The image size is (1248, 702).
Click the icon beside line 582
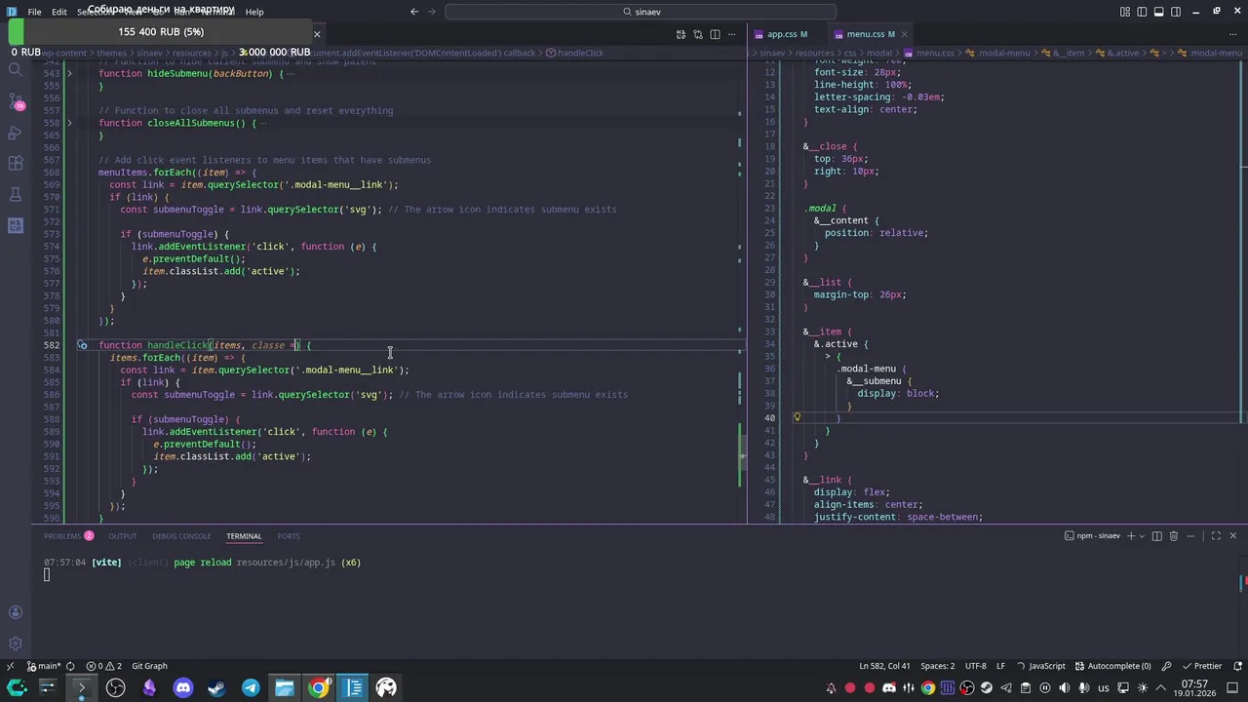(x=82, y=345)
